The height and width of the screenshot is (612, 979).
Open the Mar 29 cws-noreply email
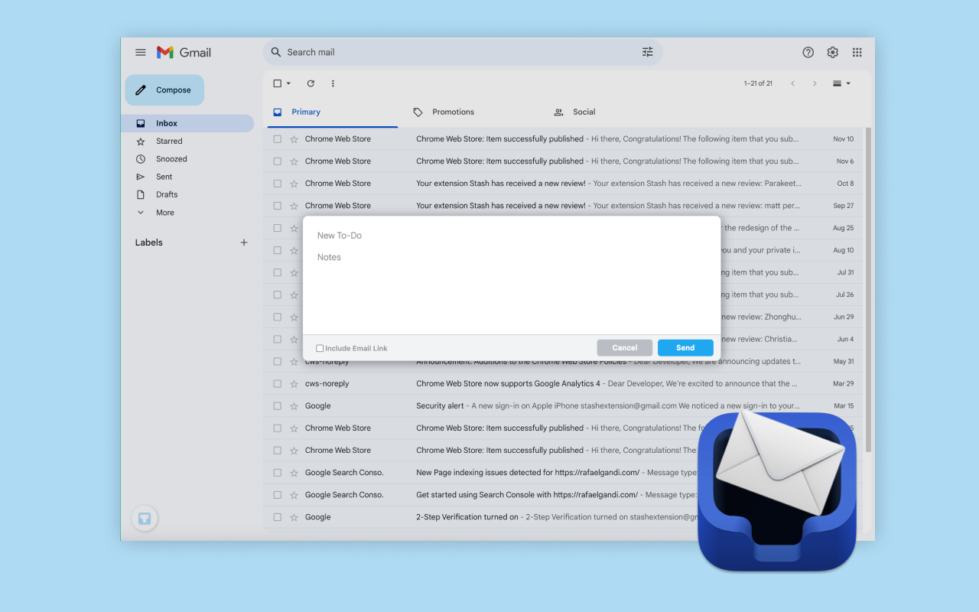click(563, 384)
